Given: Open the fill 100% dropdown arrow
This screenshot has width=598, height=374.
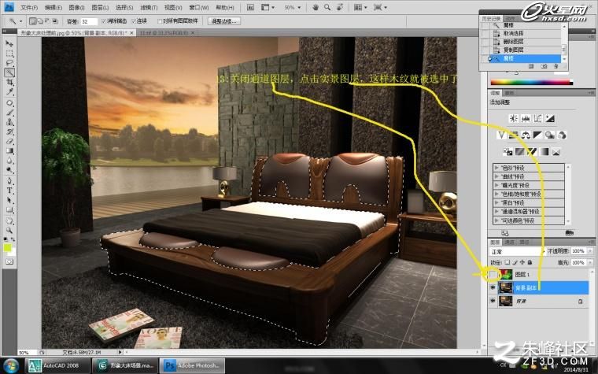Looking at the screenshot, I should (590, 262).
